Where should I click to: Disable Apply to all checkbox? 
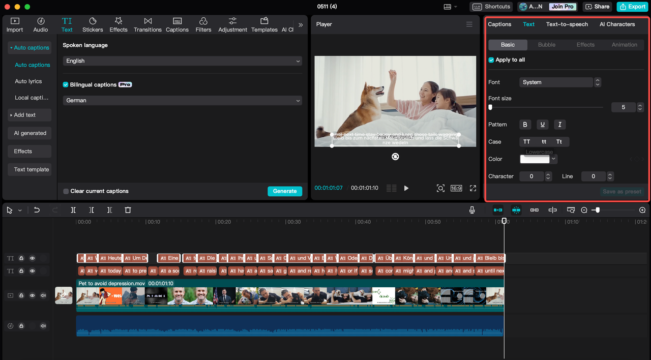tap(491, 60)
